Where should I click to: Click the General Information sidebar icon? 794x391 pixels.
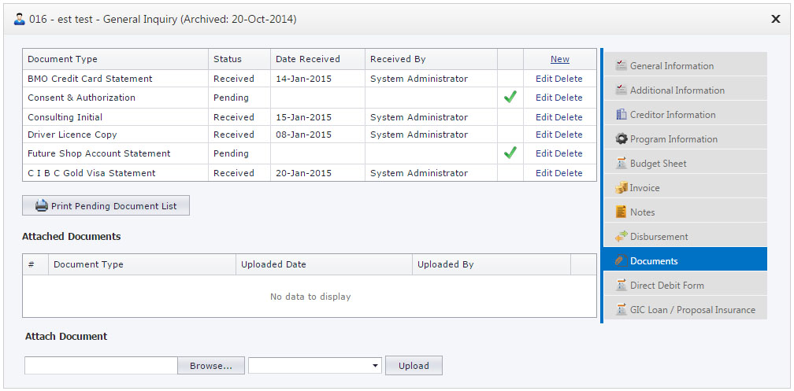(621, 66)
